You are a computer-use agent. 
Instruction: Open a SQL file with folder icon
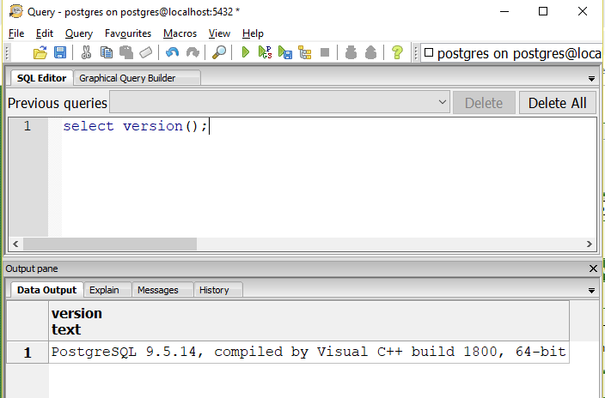coord(40,52)
